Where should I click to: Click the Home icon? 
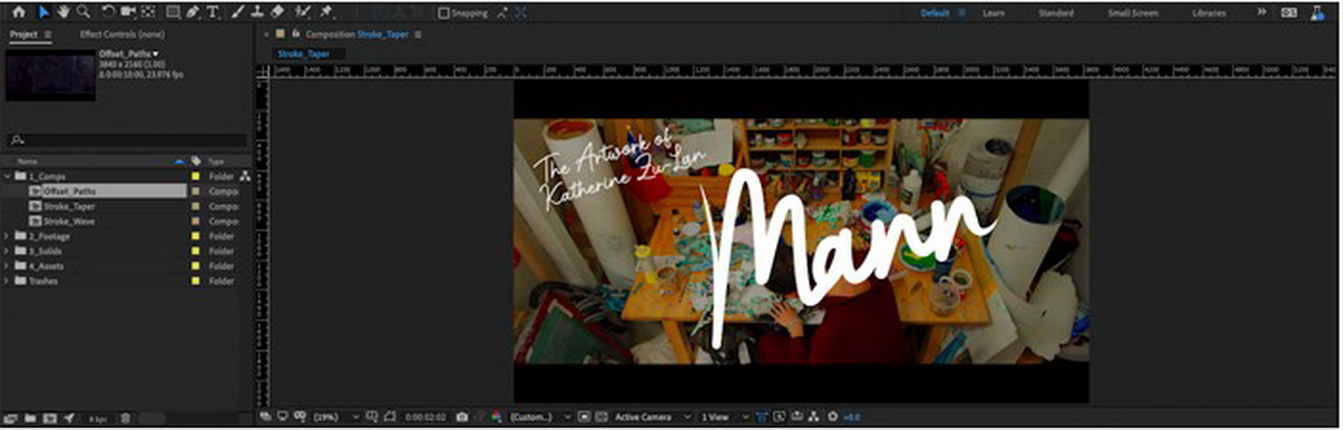point(18,12)
